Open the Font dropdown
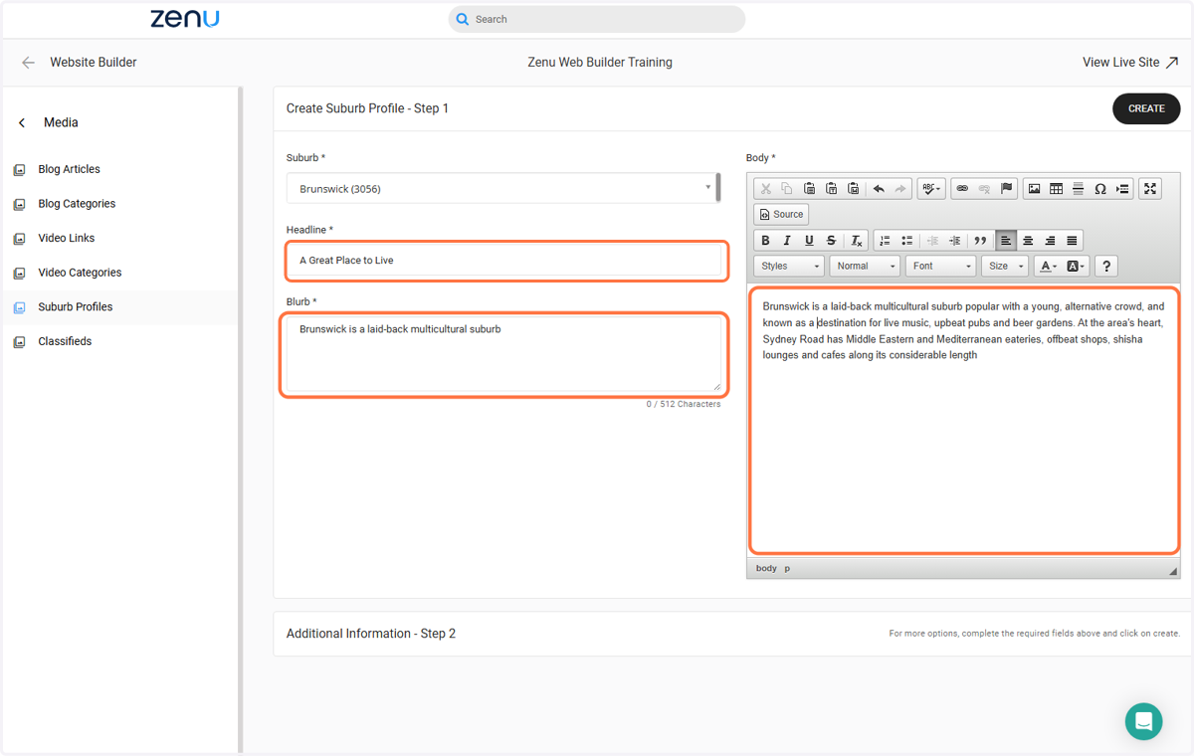The width and height of the screenshot is (1194, 756). (x=940, y=266)
